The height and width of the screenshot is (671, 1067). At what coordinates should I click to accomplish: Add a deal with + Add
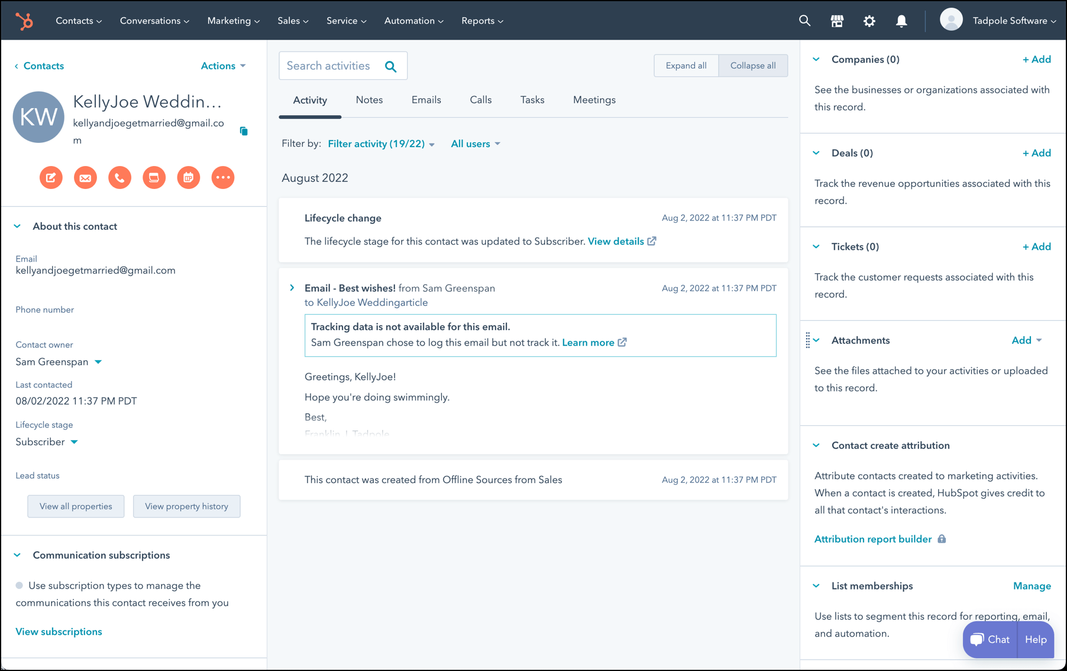pos(1036,153)
